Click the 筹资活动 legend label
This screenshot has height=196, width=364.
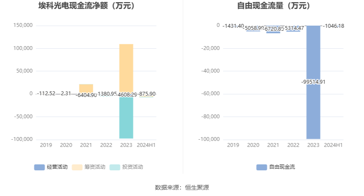[95, 167]
